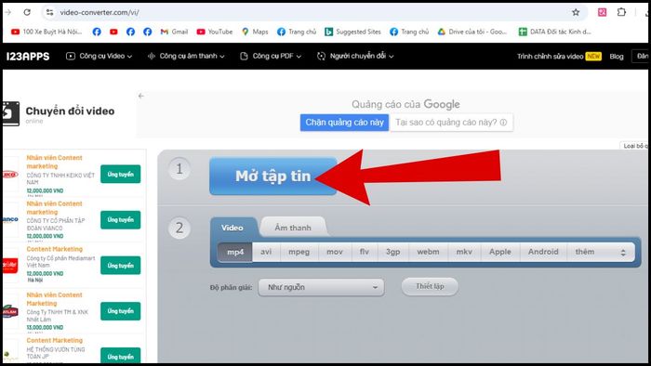The width and height of the screenshot is (651, 366).
Task: Select mpeg output format
Action: [x=299, y=252]
